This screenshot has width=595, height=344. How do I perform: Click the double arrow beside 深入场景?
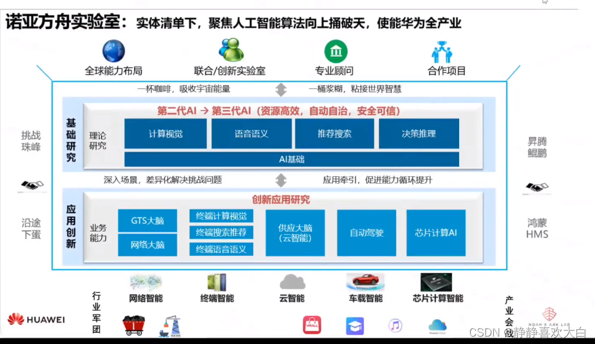(x=281, y=180)
